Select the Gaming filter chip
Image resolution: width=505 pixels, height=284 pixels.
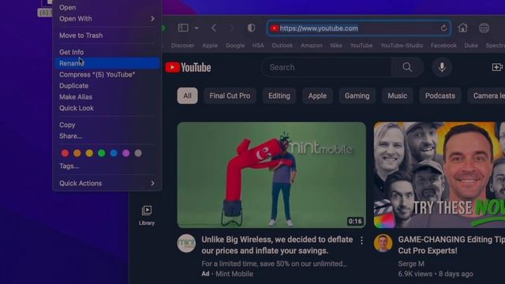pyautogui.click(x=357, y=95)
